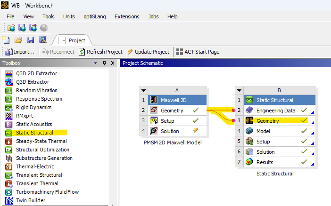
Task: Click the Random Vibration system icon
Action: tap(9, 90)
